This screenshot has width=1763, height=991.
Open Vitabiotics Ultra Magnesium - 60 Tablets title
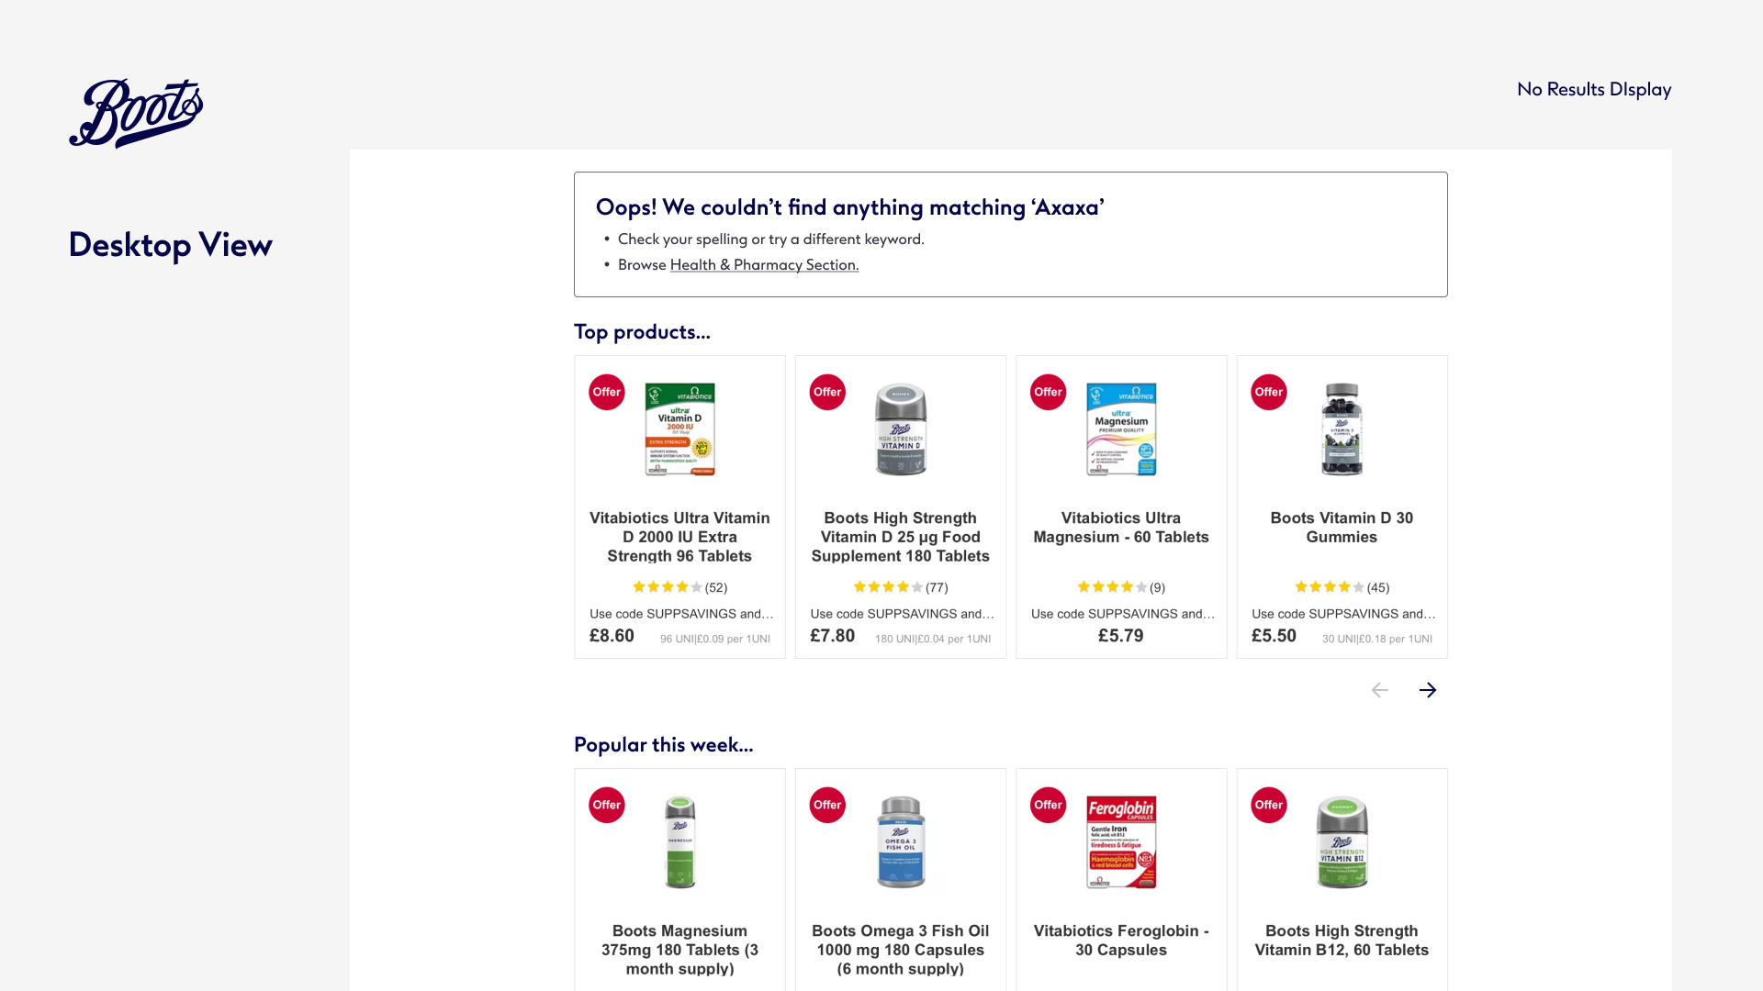pyautogui.click(x=1120, y=528)
